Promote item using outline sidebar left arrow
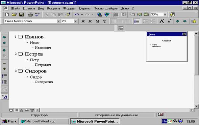The image size is (199, 125). click(x=4, y=37)
